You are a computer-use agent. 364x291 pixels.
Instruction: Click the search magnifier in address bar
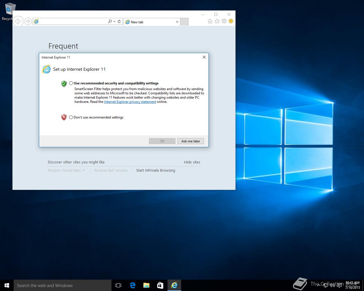[x=110, y=21]
